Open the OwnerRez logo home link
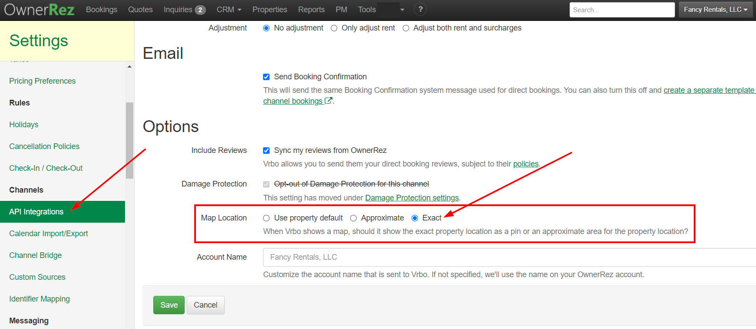 coord(39,10)
